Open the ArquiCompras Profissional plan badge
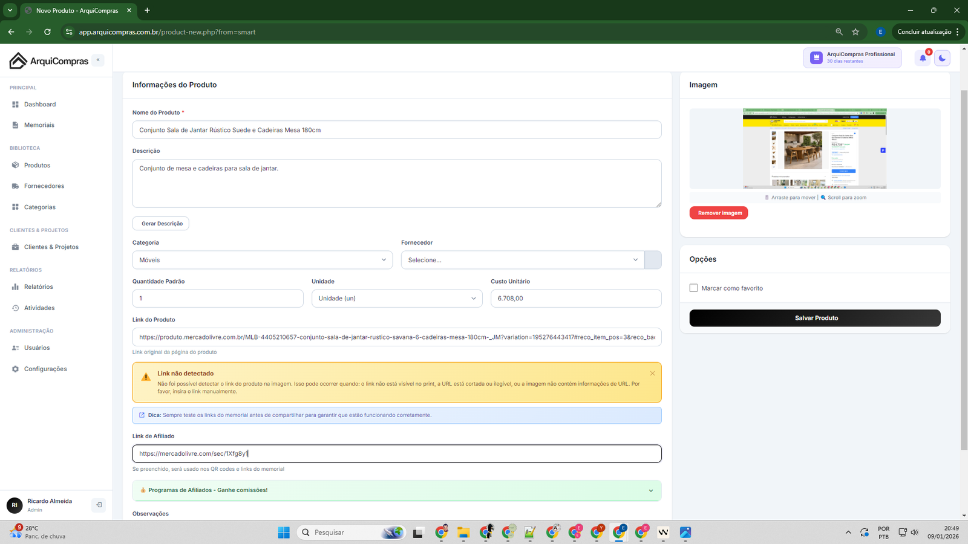 pos(852,57)
